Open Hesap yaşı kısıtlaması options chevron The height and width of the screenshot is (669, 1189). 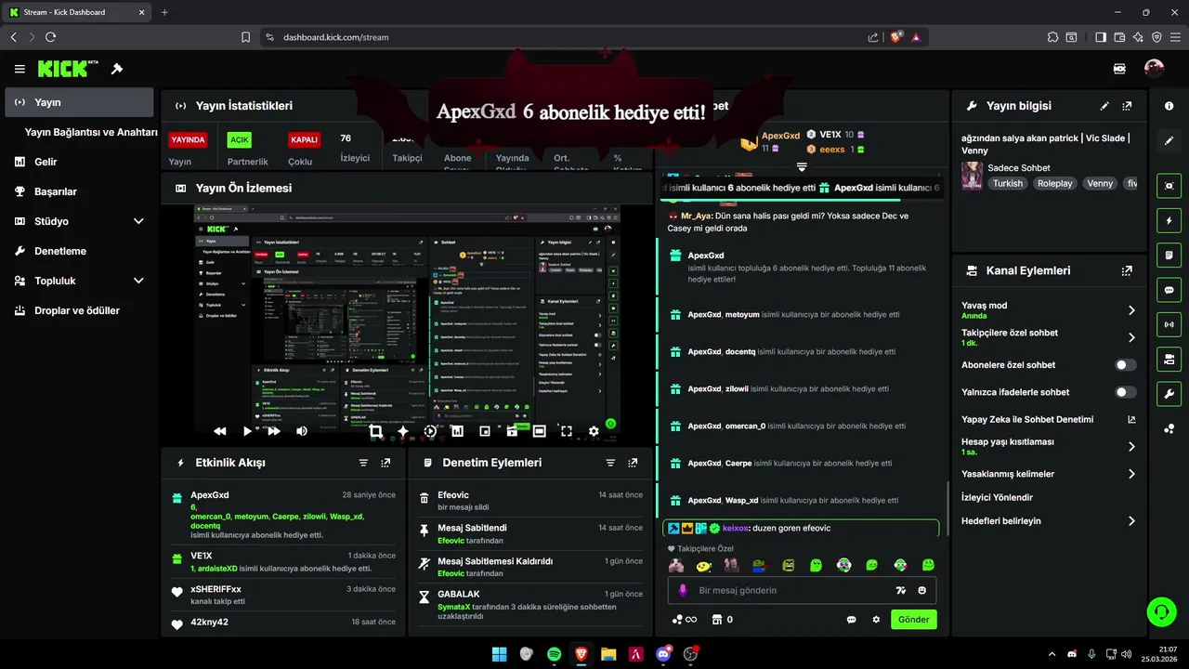(x=1131, y=447)
